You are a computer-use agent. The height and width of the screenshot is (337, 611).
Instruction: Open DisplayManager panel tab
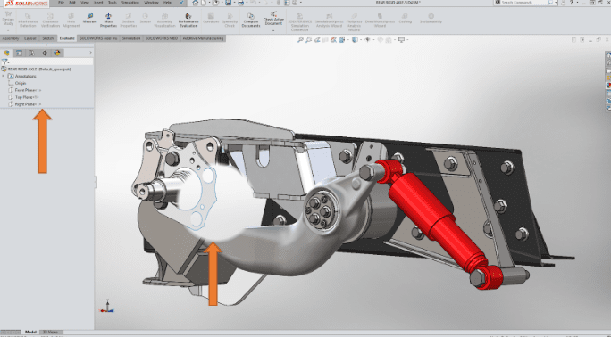tap(57, 53)
